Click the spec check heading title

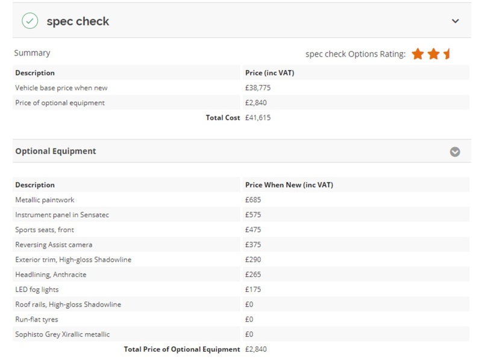coord(78,21)
